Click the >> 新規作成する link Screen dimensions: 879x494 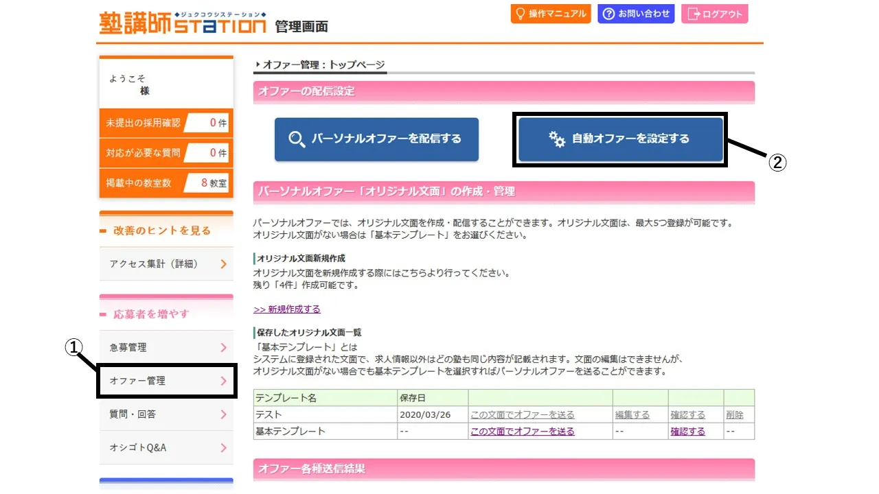click(286, 309)
